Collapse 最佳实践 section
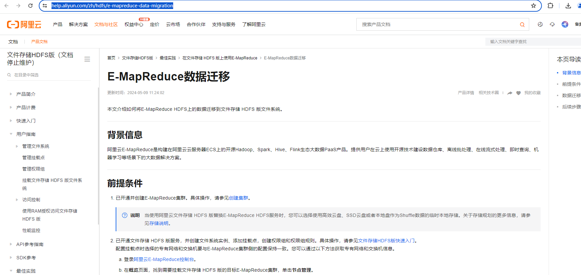 click(11, 271)
